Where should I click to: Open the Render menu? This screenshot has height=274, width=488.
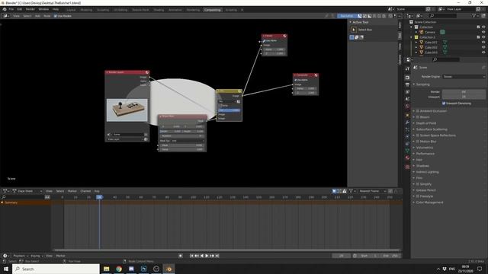(x=30, y=9)
